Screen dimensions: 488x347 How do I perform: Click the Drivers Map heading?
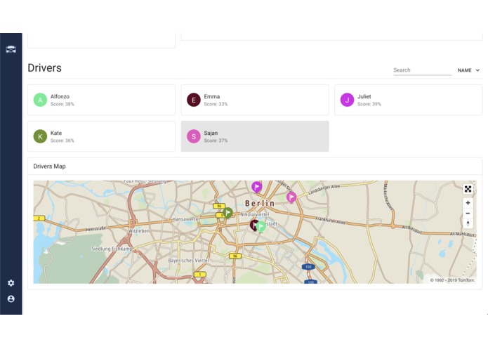[49, 166]
